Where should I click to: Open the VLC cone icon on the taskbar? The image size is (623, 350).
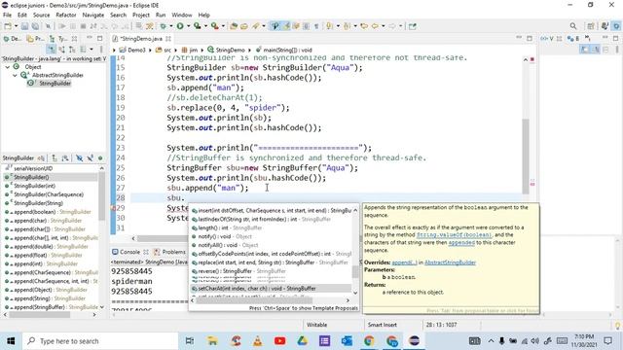[x=257, y=341]
